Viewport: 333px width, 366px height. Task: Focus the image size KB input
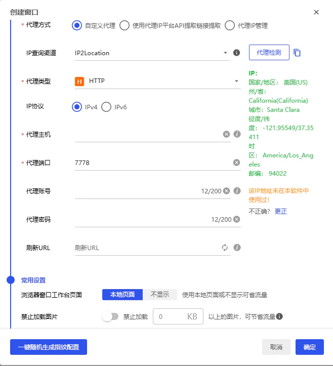tap(178, 316)
